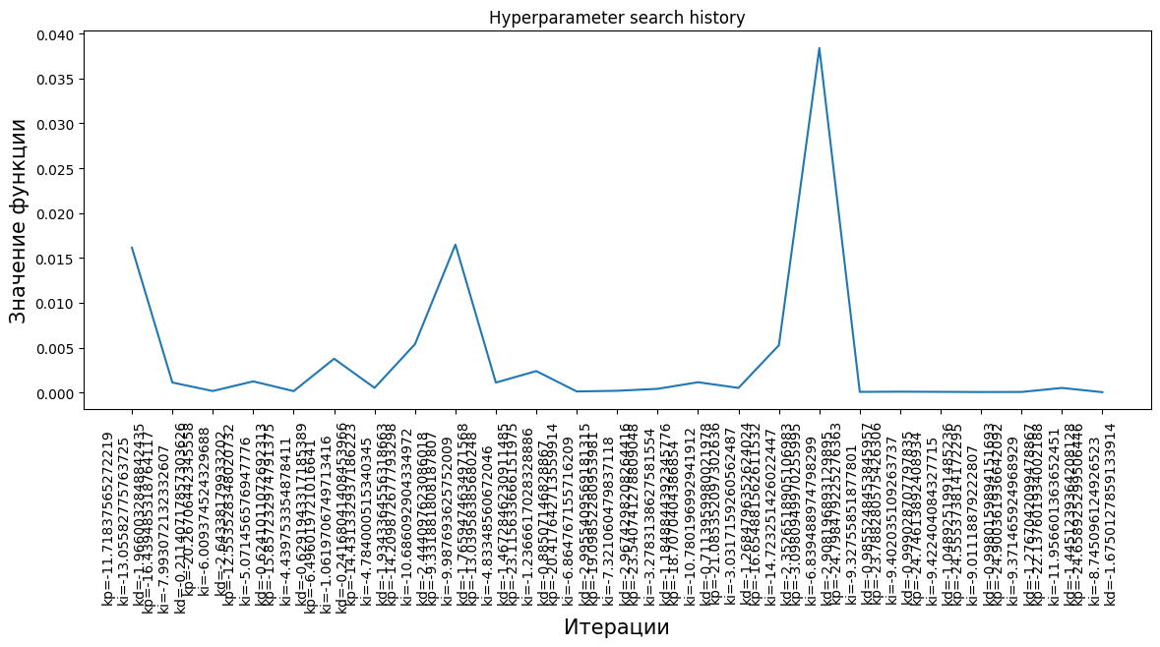Click the tick label "ki=-7.321060479837118"
The width and height of the screenshot is (1160, 647).
click(608, 519)
